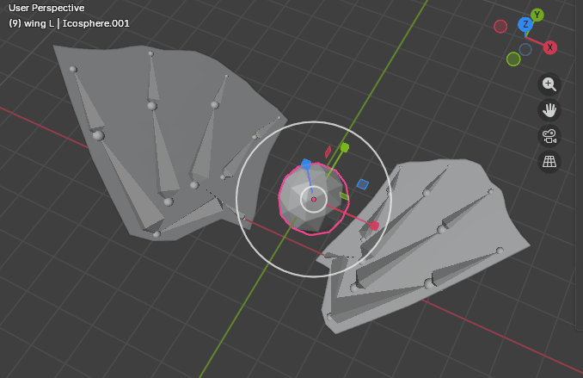
Task: Click the zoom magnifier viewport icon
Action: click(549, 84)
